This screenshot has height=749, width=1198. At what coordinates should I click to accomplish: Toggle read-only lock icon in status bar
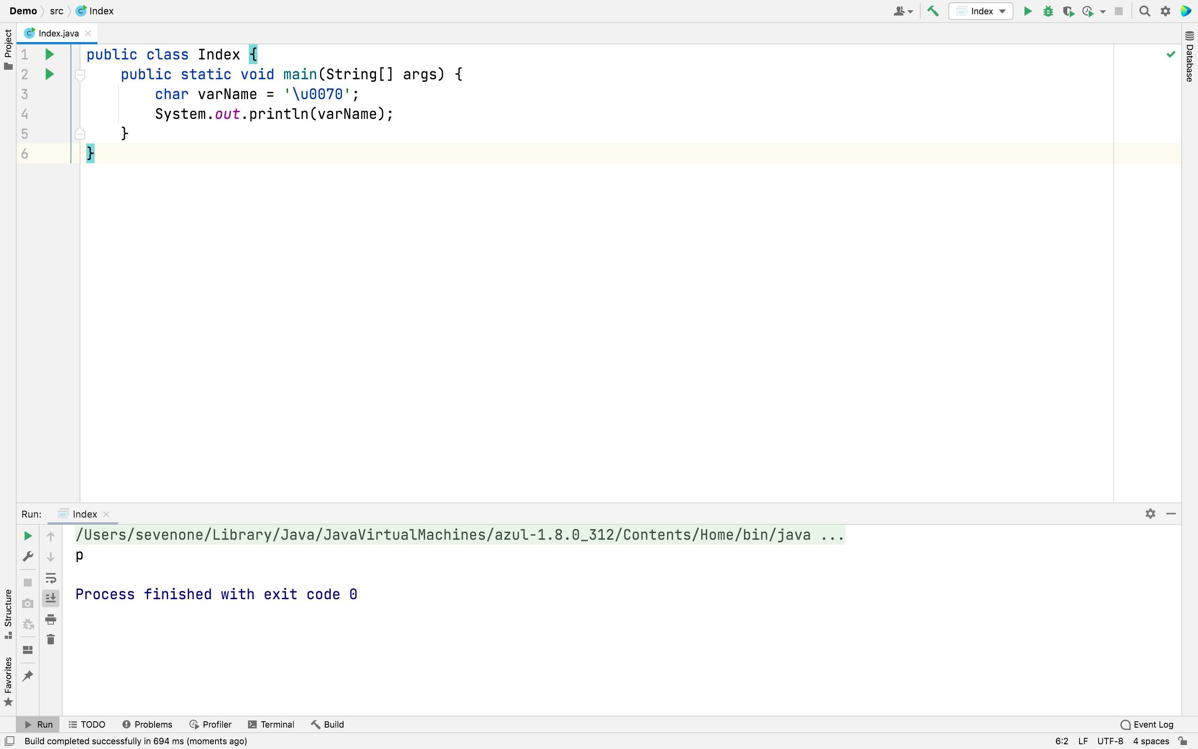[x=1183, y=741]
